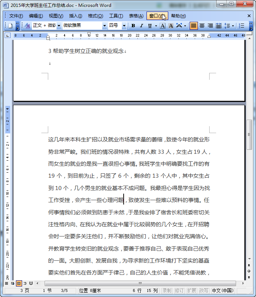
Task: Toggle italic formatting
Action: [x=141, y=26]
